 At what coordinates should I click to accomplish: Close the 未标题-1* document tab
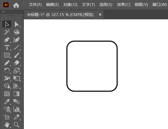pos(100,14)
